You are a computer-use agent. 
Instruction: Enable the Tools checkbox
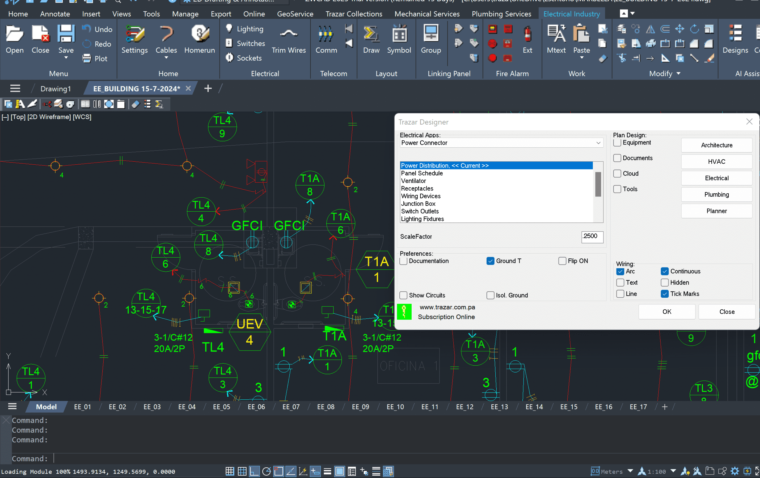click(x=617, y=189)
